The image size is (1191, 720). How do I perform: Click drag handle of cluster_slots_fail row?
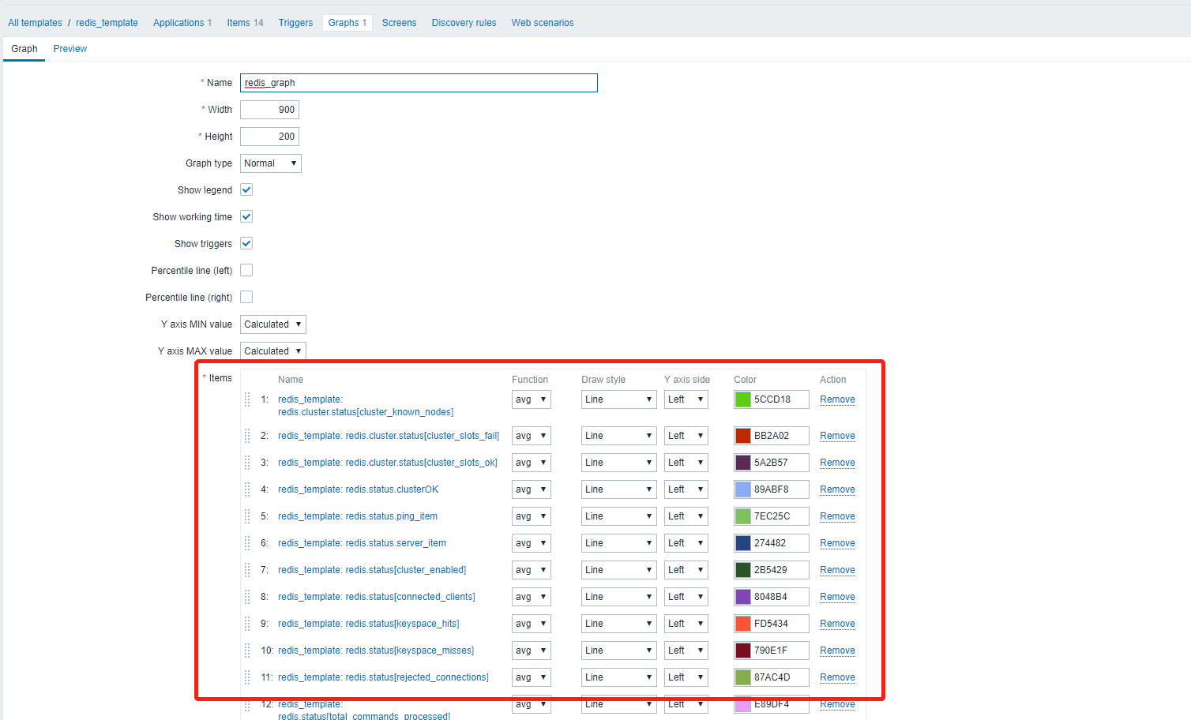(x=247, y=436)
